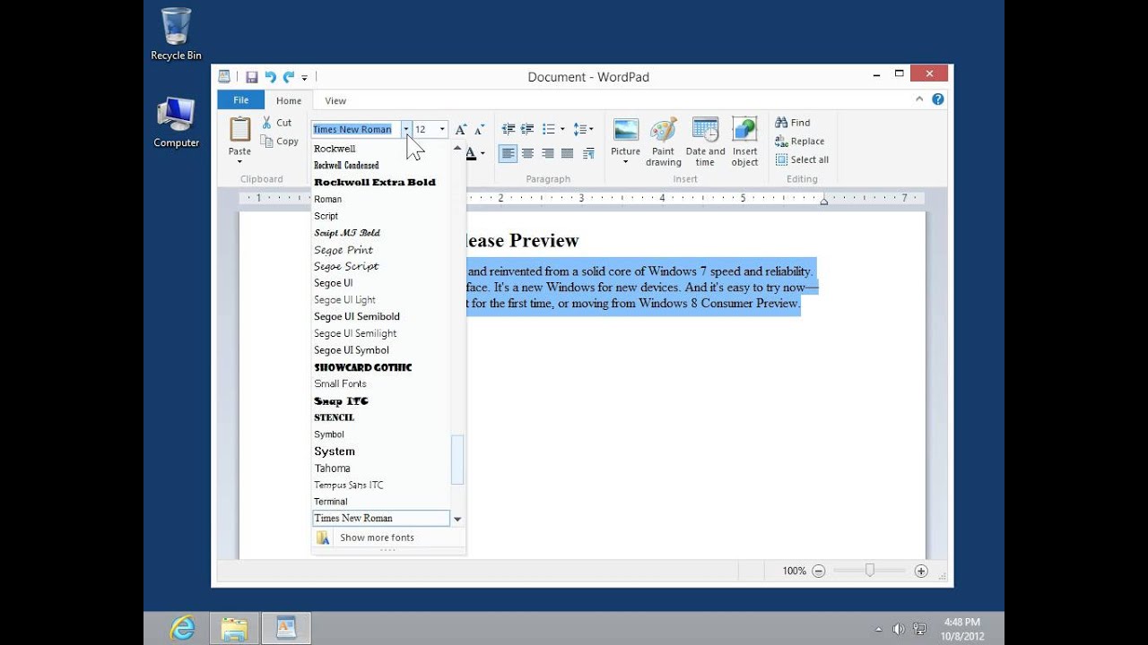The height and width of the screenshot is (645, 1148).
Task: Expand the Paste options arrow
Action: [x=239, y=162]
